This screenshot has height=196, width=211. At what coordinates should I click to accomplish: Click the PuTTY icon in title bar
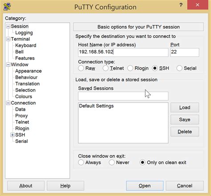[7, 7]
